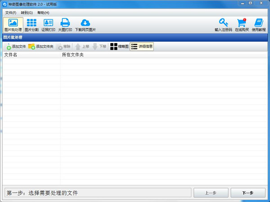Open the 帮助(H) menu
Viewport: 270px width, 202px height.
[x=43, y=13]
